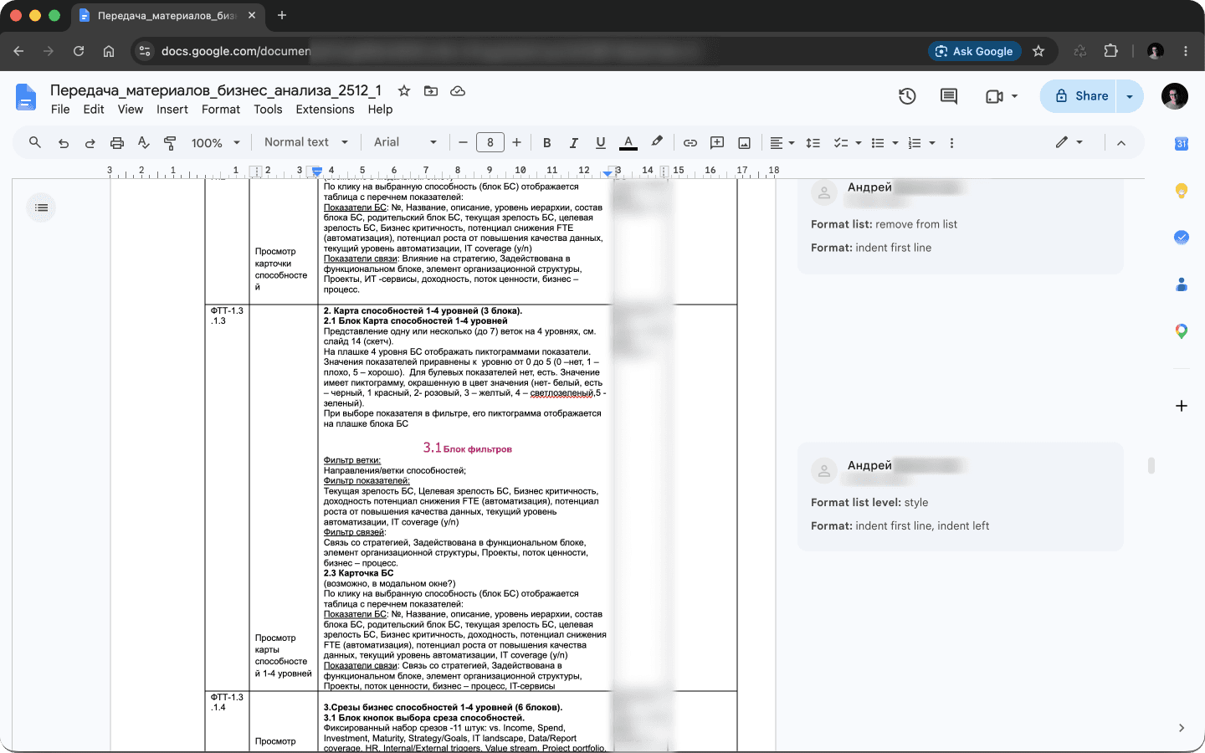Screen dimensions: 1205x753
Task: Open the version history clock icon
Action: pyautogui.click(x=907, y=96)
